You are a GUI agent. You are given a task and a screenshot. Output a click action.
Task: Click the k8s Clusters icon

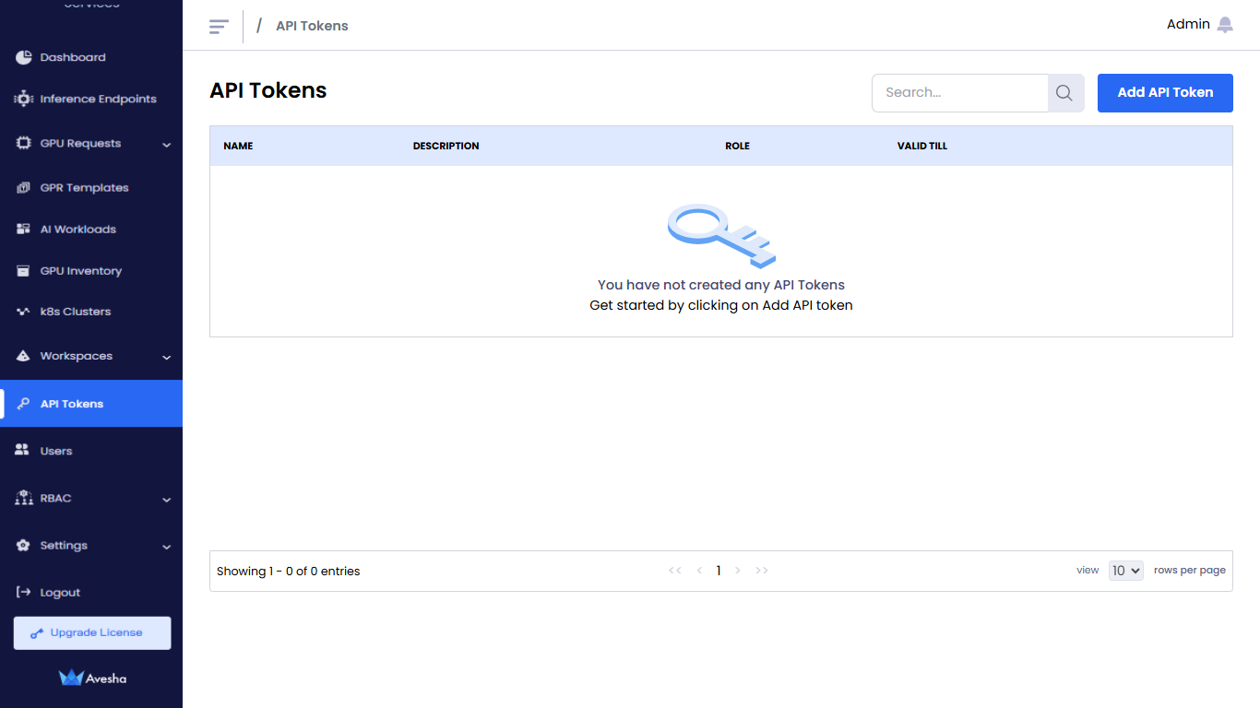[24, 312]
